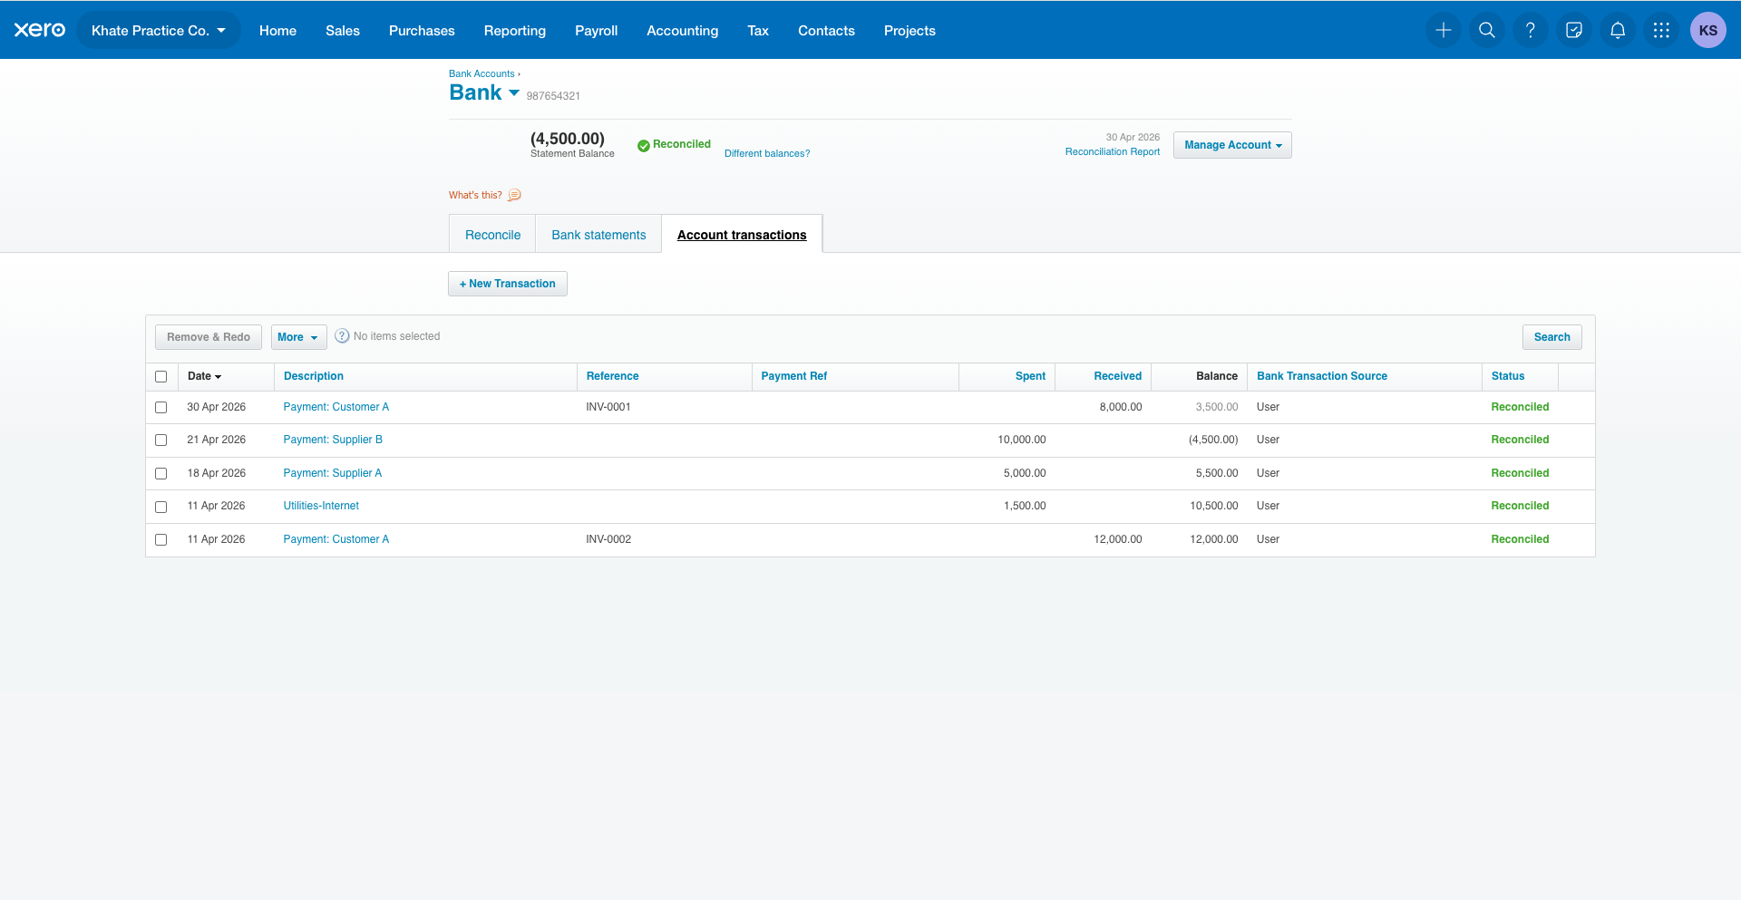Sort by Bank Transaction Source column header
Viewport: 1741px width, 900px height.
[x=1322, y=376]
